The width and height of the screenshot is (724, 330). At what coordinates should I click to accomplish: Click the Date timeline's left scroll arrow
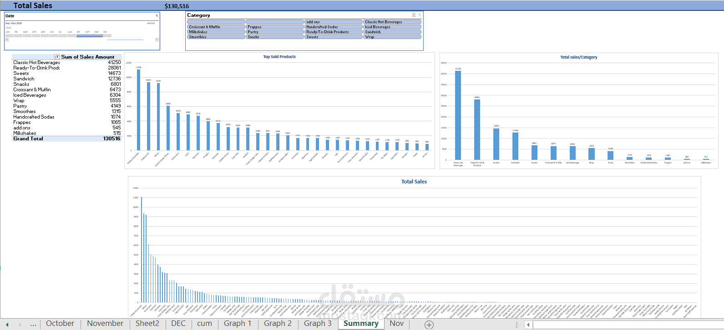(x=7, y=39)
